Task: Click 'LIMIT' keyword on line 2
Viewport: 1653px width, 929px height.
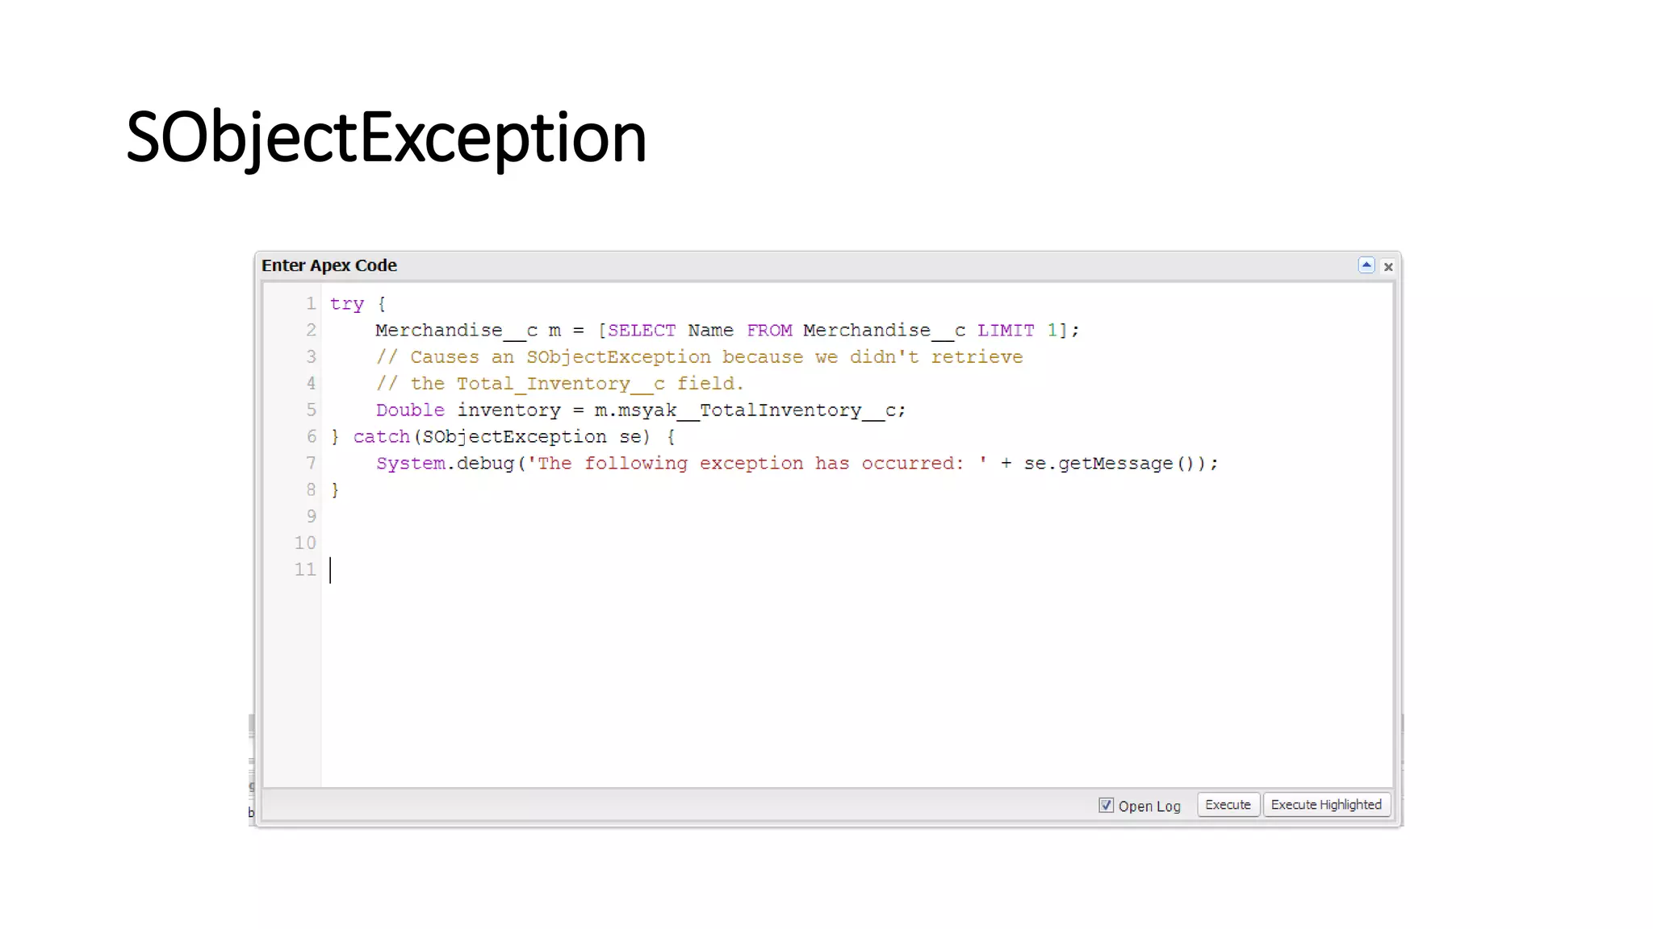Action: pyautogui.click(x=1006, y=331)
